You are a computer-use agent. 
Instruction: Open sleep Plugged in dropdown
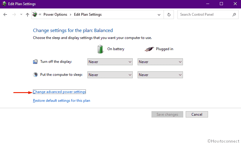160,75
